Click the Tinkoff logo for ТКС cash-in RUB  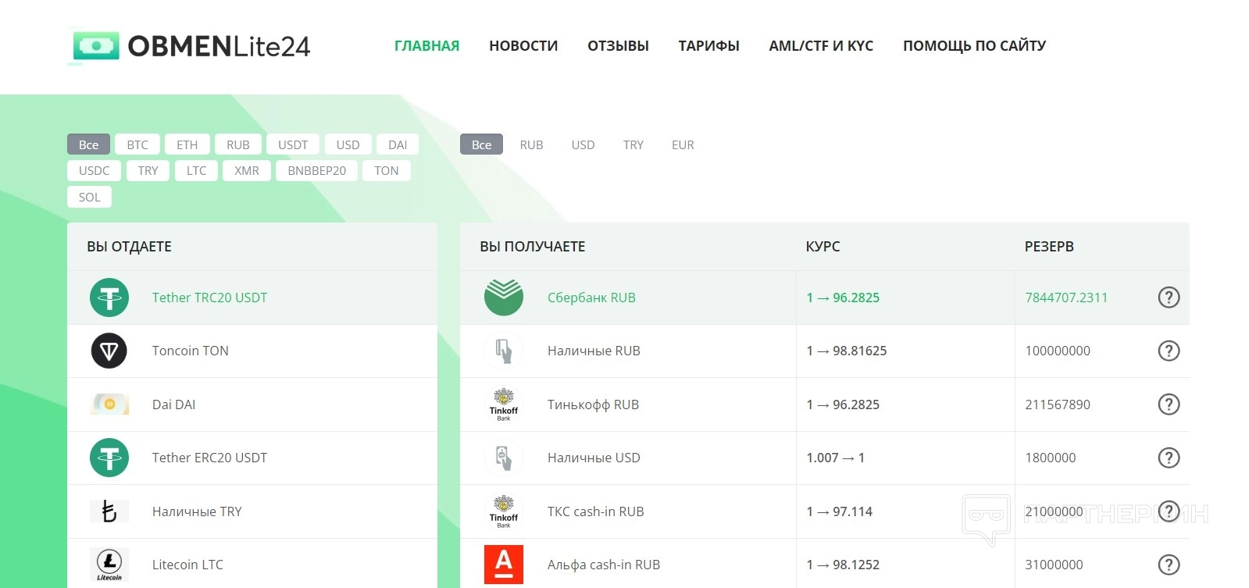coord(504,511)
